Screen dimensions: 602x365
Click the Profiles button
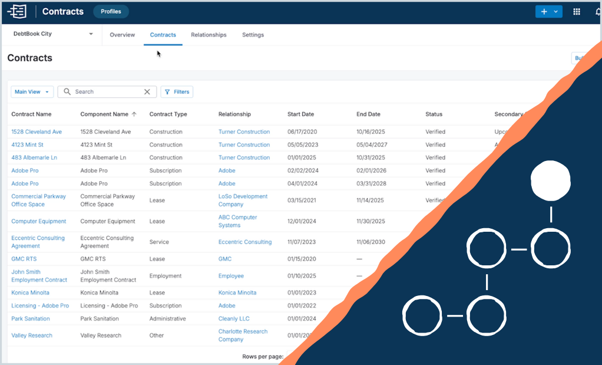111,11
